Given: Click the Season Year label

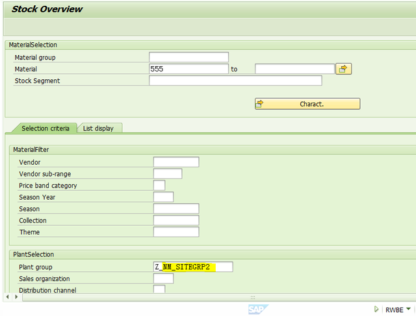Looking at the screenshot, I should tap(37, 197).
